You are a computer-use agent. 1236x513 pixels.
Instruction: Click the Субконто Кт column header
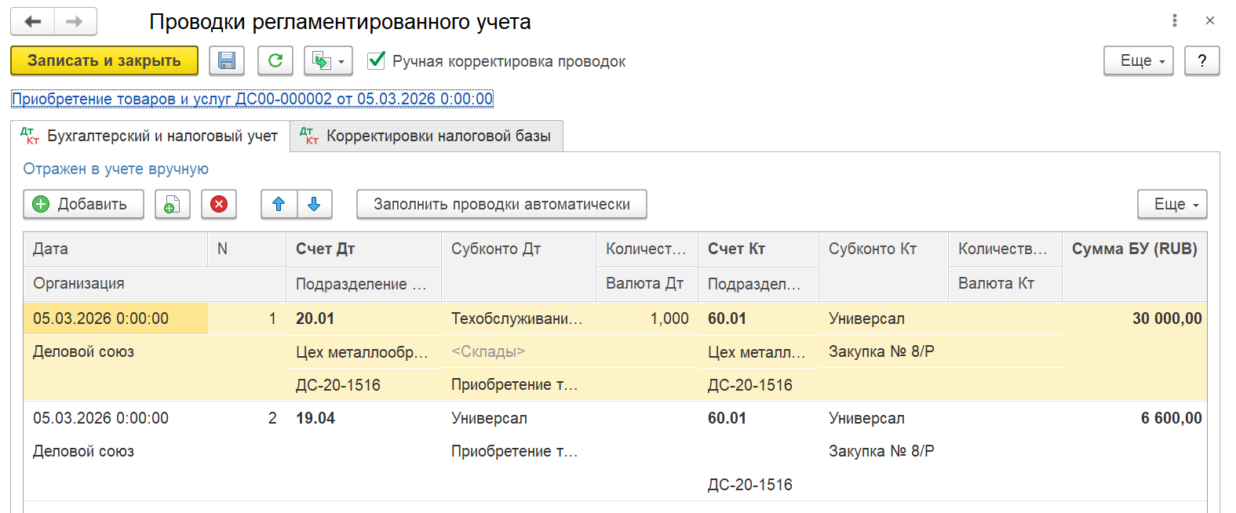[x=884, y=267]
